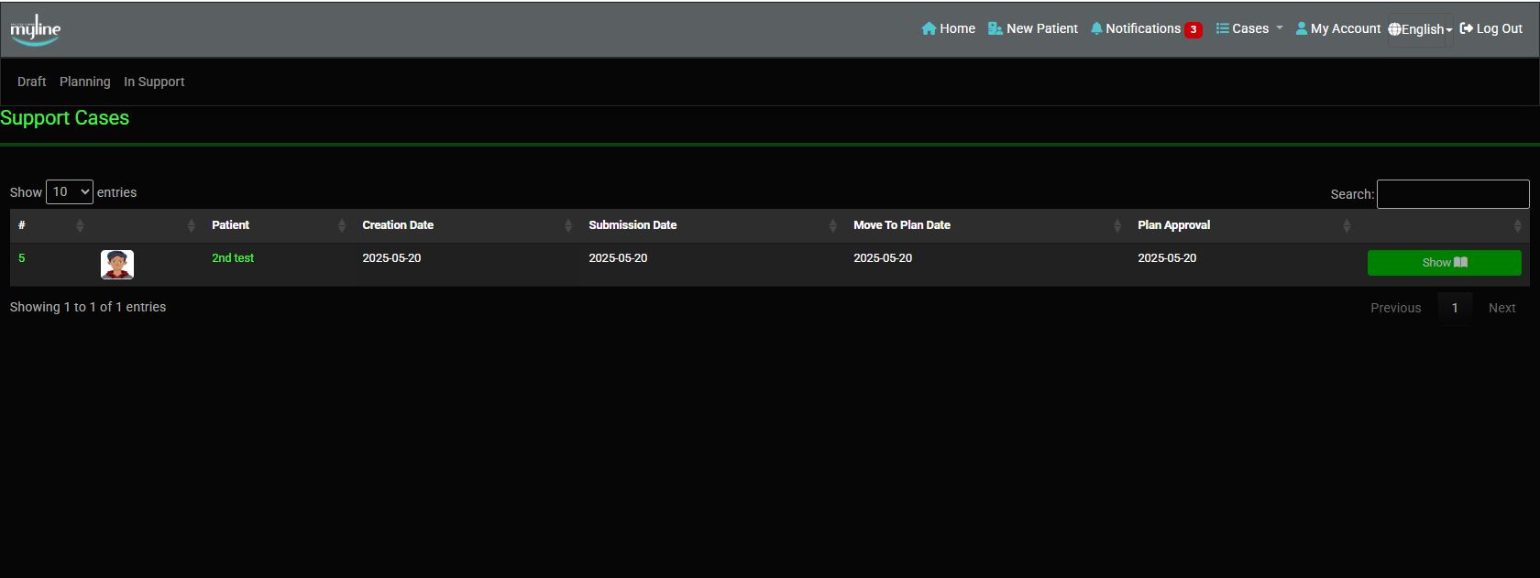Log Out using the exit icon
The width and height of the screenshot is (1540, 578).
point(1466,28)
